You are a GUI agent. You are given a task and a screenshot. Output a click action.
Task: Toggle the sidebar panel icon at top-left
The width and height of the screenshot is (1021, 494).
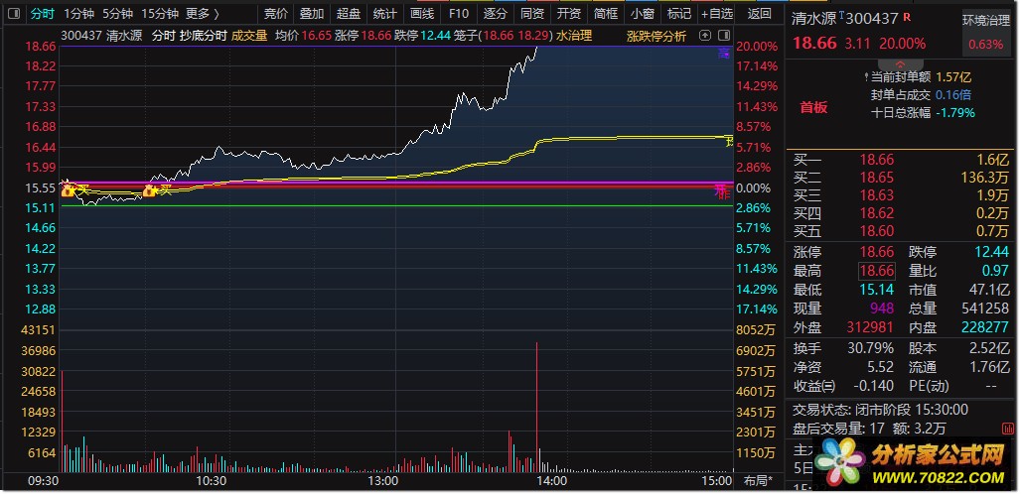(x=14, y=13)
